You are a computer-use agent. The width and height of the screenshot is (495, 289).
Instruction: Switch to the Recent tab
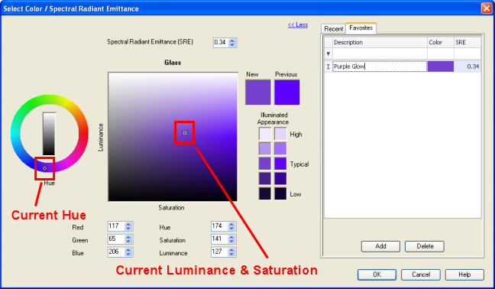(333, 29)
